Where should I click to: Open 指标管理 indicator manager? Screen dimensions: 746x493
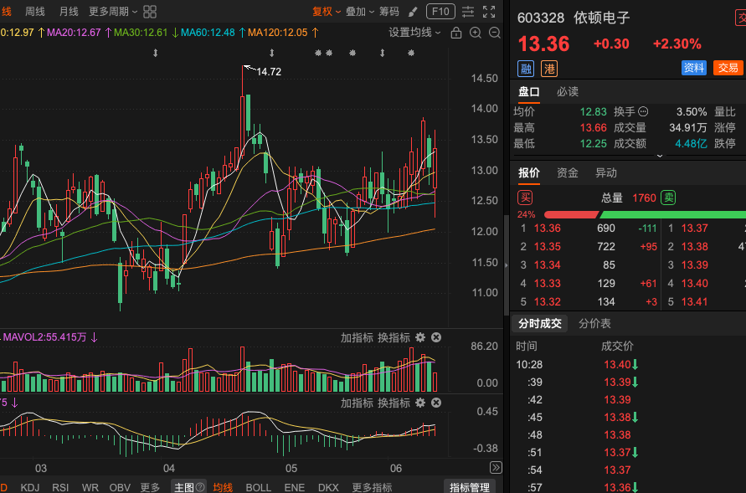[x=470, y=487]
